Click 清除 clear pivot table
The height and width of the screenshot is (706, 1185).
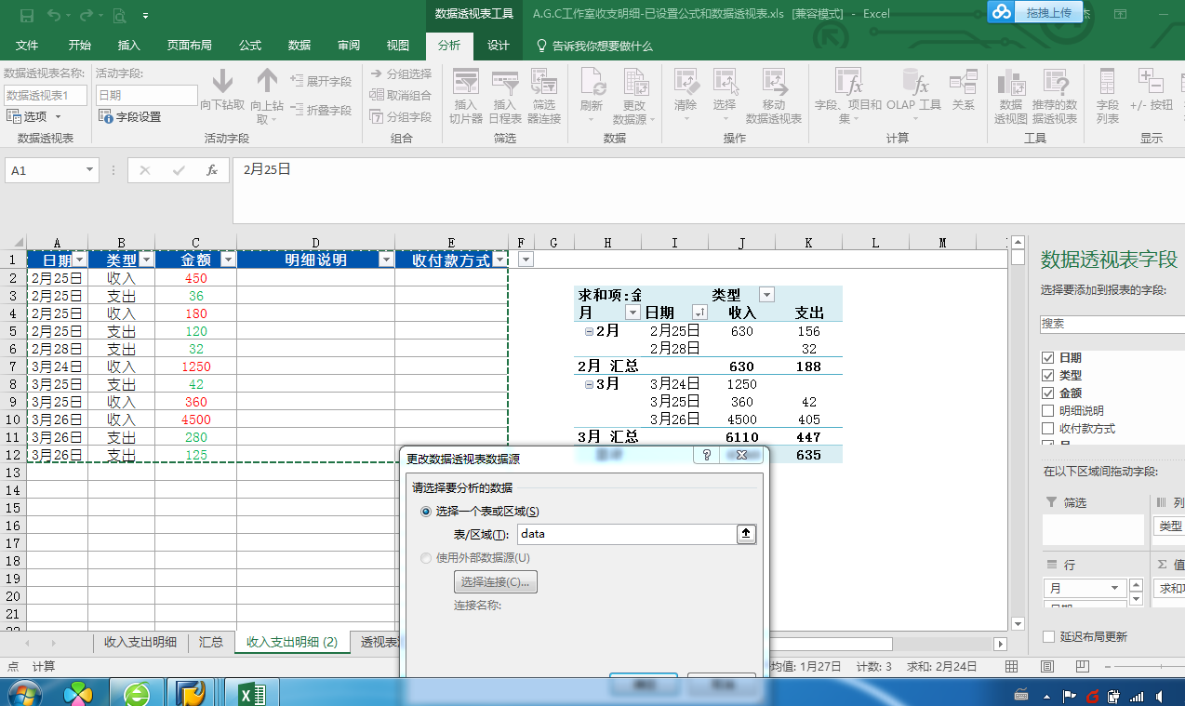pos(686,95)
